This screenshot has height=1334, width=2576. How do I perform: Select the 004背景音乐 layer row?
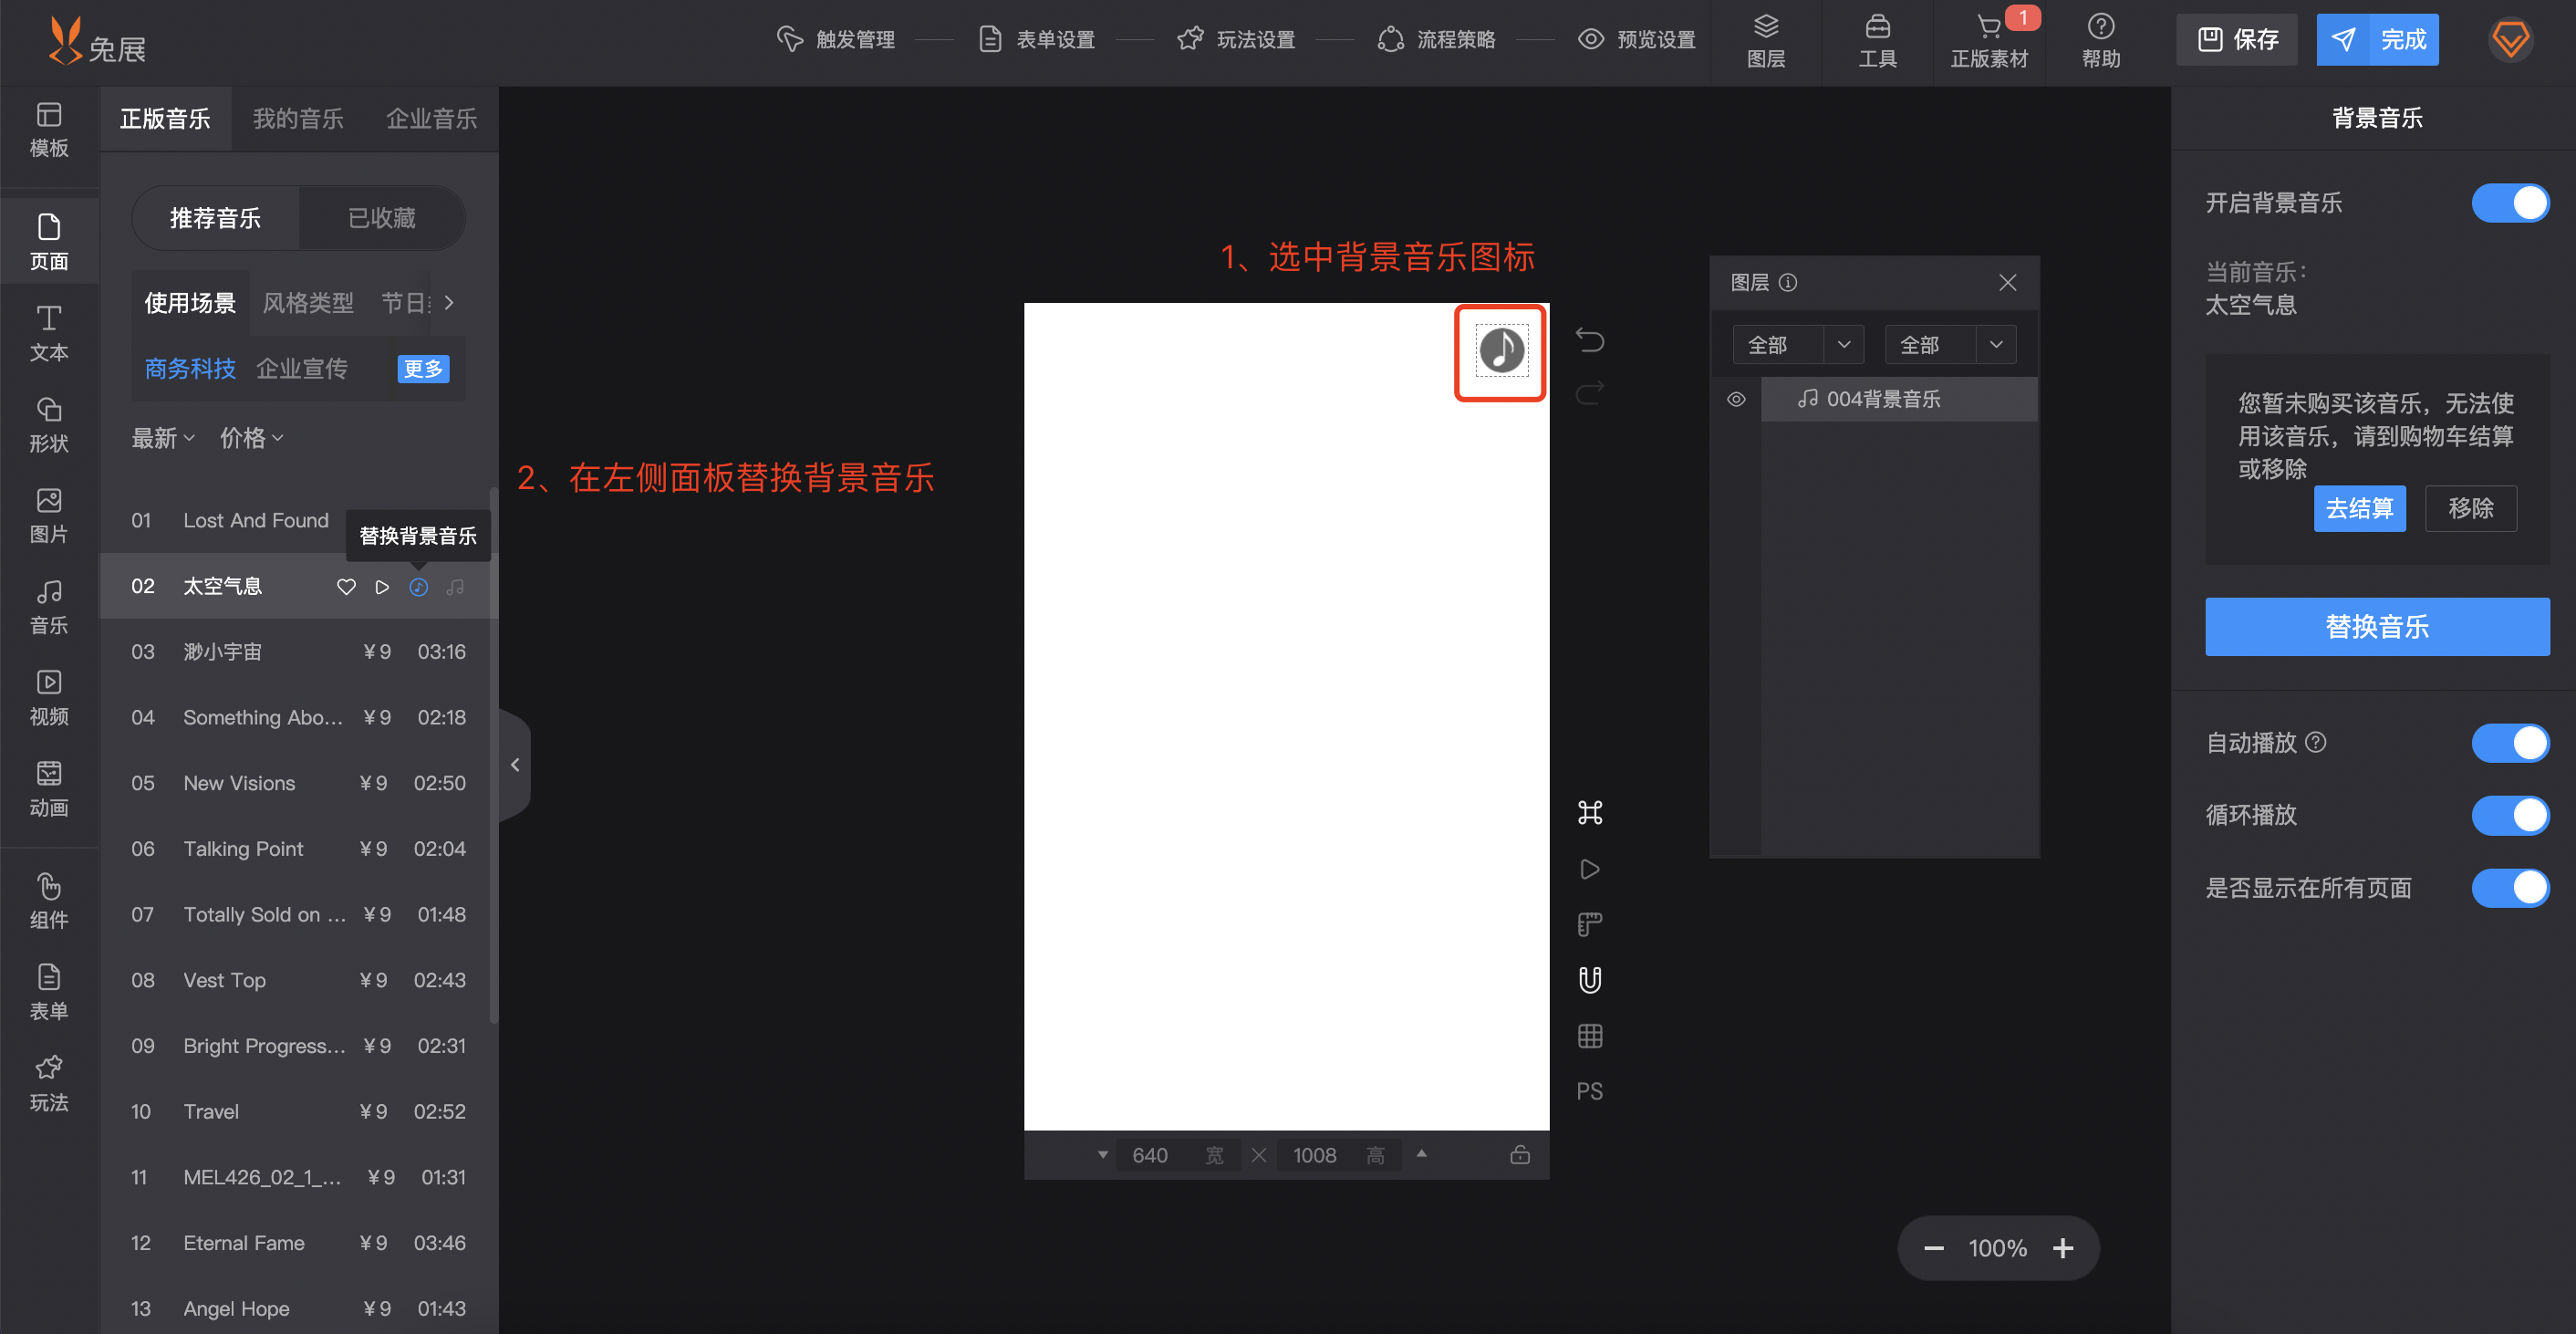(x=1898, y=399)
